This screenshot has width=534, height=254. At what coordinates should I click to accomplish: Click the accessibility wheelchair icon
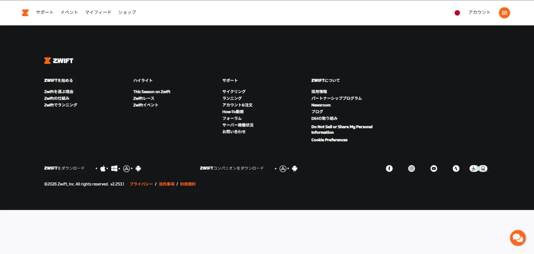(x=478, y=168)
